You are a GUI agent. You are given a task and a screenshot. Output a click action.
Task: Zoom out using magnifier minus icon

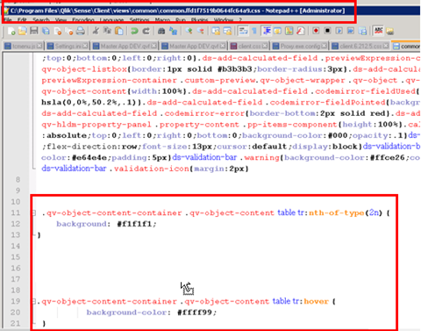click(201, 31)
